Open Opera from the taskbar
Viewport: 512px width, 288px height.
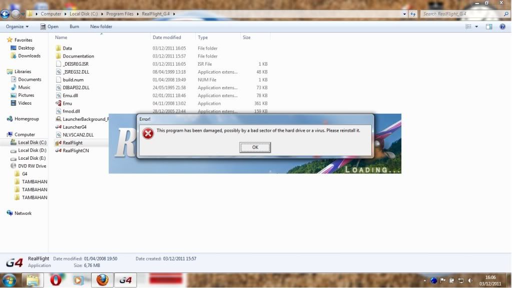56,280
